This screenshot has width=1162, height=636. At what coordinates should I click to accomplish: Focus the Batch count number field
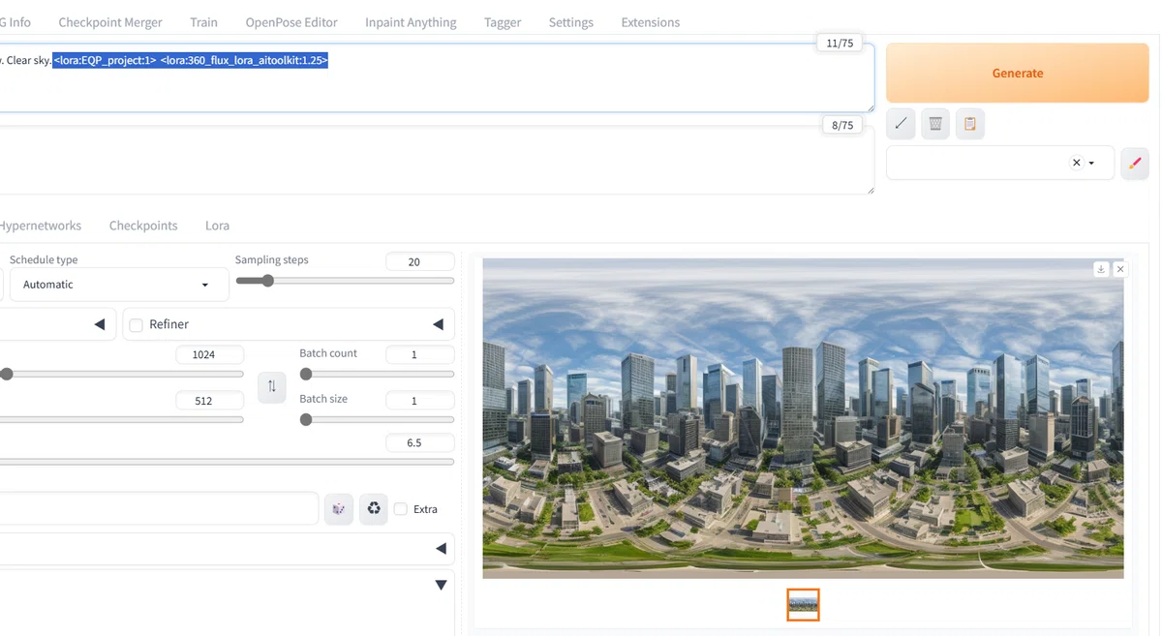point(419,354)
